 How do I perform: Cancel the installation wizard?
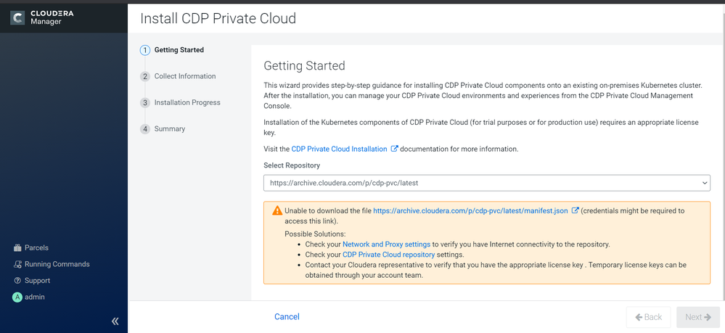coord(287,316)
